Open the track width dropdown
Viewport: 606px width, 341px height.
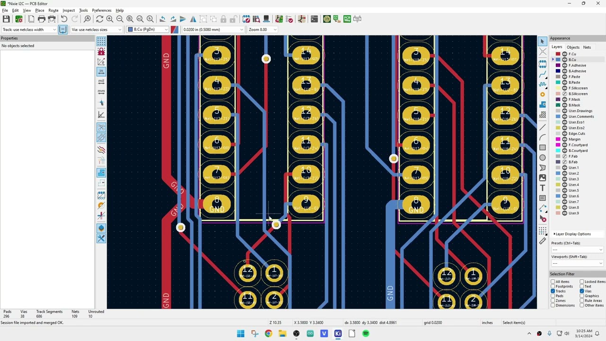point(29,29)
